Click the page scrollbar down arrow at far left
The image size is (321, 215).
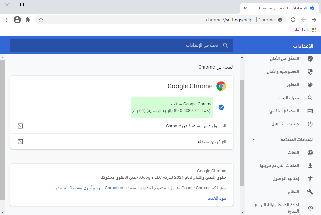[3, 212]
